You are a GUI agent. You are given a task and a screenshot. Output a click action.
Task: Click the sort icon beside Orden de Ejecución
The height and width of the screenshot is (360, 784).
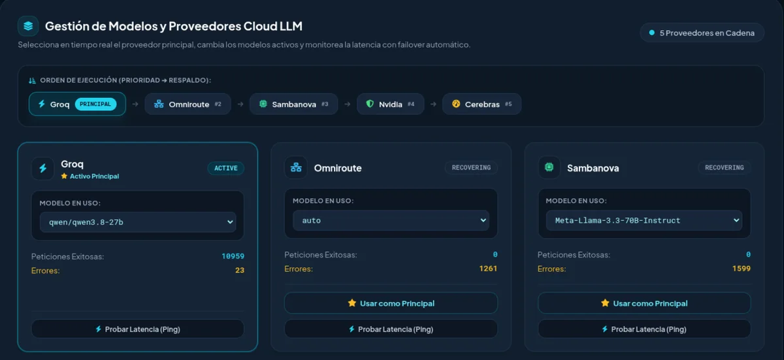click(x=32, y=80)
